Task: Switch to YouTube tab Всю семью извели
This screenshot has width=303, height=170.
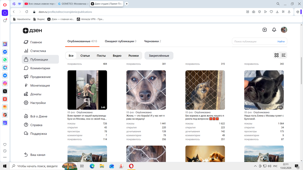Action: tap(40, 4)
